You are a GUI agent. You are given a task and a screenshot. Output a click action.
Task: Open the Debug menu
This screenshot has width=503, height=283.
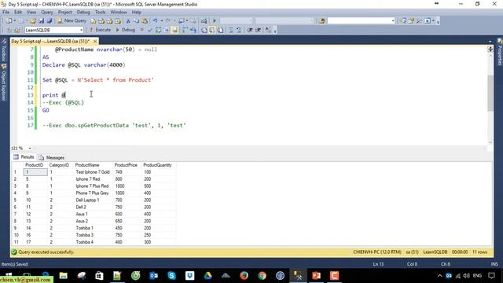tap(83, 13)
